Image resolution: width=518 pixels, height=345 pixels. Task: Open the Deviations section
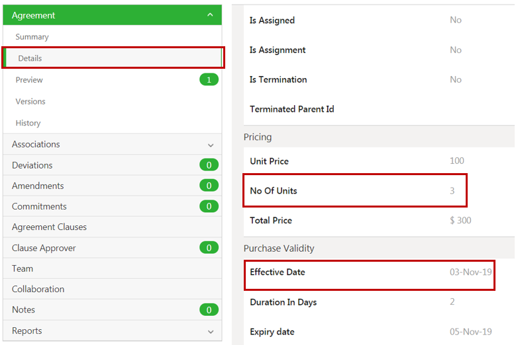point(32,165)
